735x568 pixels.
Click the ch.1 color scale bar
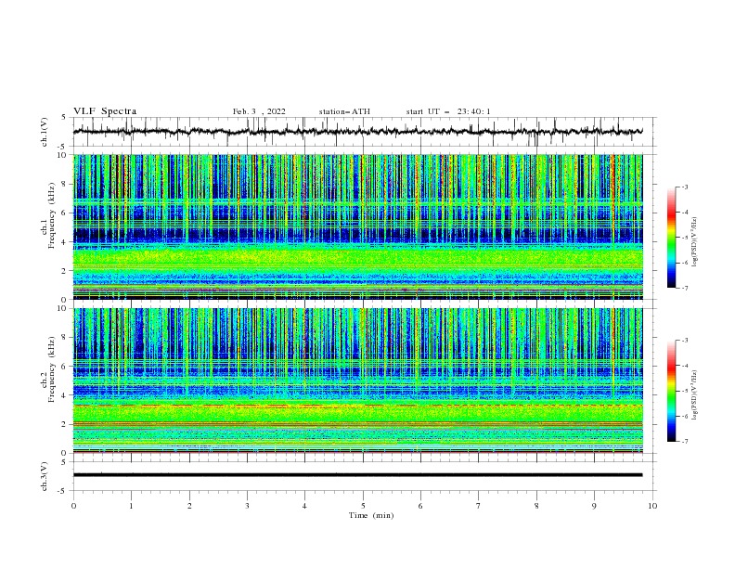(x=672, y=238)
